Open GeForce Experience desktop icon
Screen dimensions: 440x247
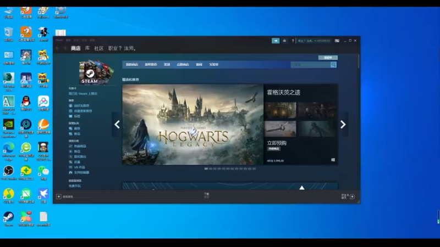point(9,128)
